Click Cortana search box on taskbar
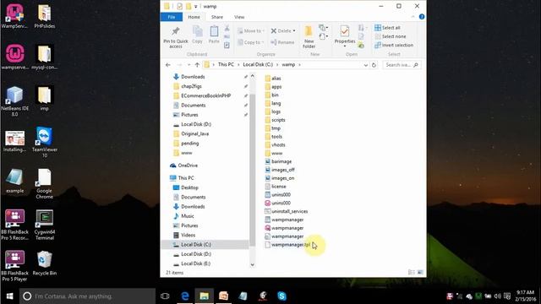This screenshot has height=304, width=541. click(88, 296)
